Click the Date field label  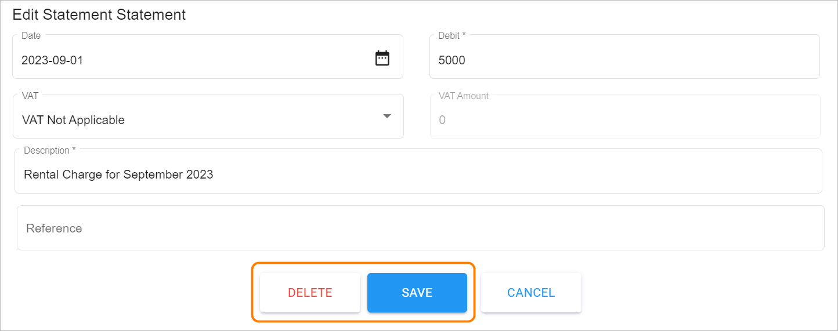click(31, 35)
